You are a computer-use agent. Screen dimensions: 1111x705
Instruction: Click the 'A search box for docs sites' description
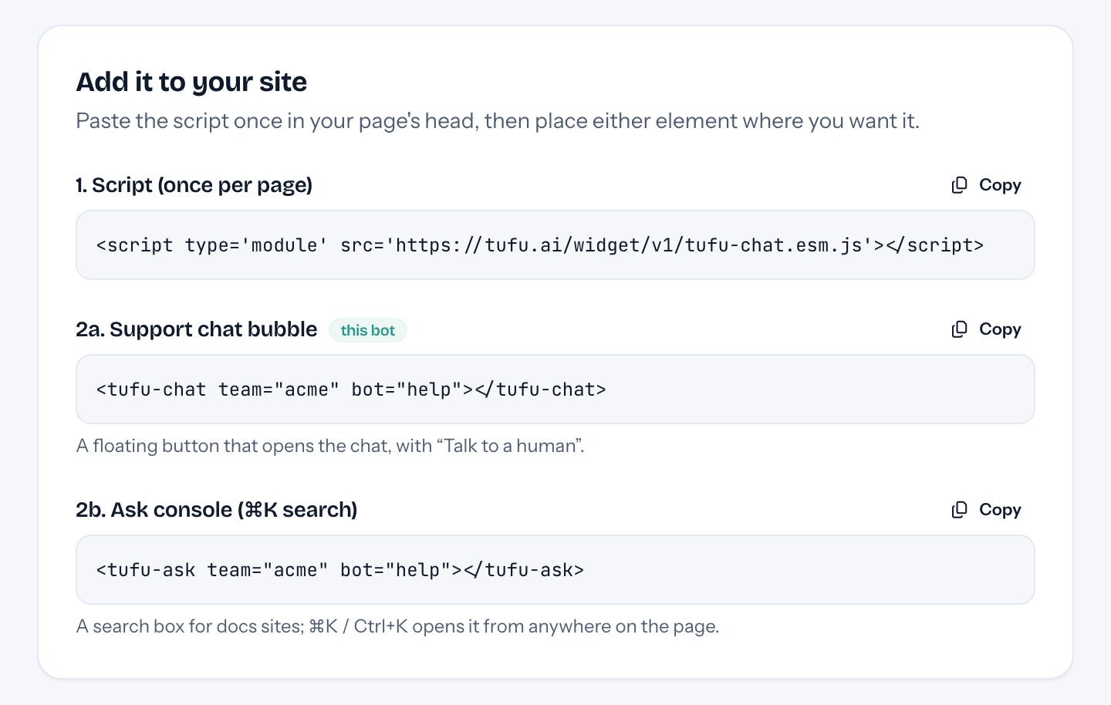pyautogui.click(x=398, y=626)
